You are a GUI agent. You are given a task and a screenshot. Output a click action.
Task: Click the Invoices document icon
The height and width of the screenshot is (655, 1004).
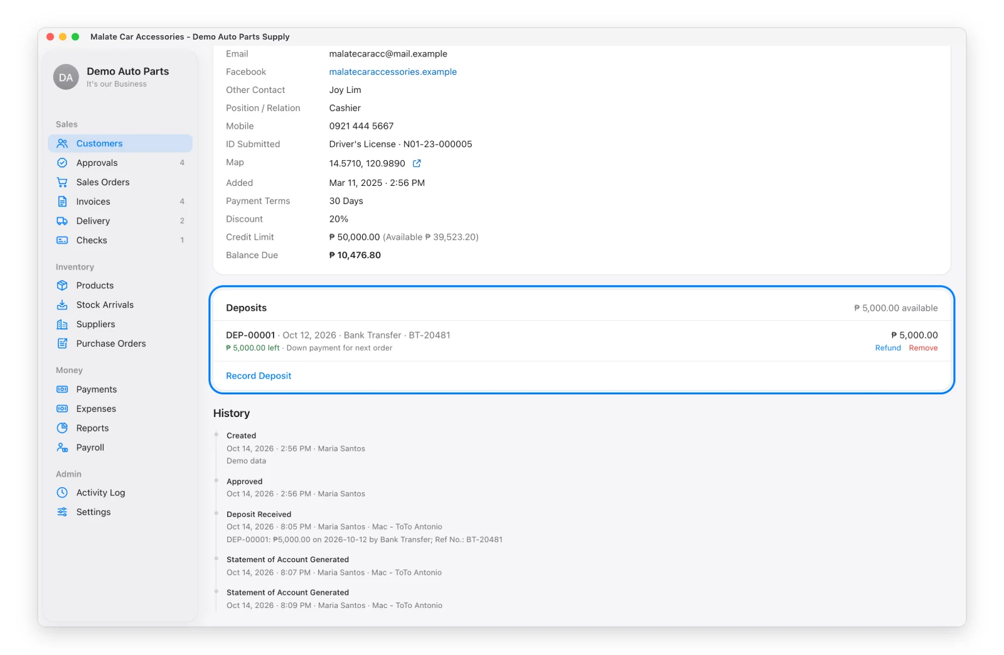(62, 202)
